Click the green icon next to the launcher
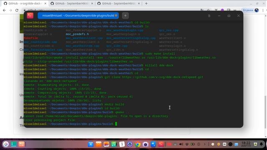The image size is (267, 150). click(14, 144)
